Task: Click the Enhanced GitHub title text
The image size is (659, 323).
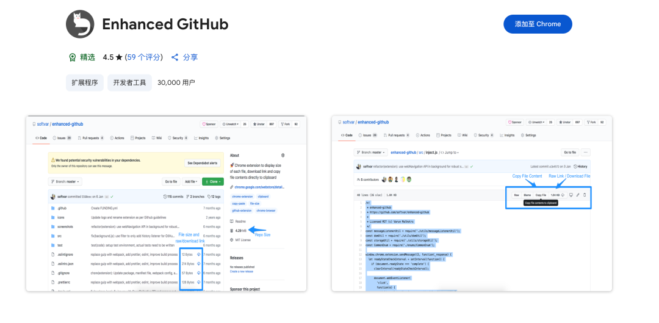Action: coord(165,24)
